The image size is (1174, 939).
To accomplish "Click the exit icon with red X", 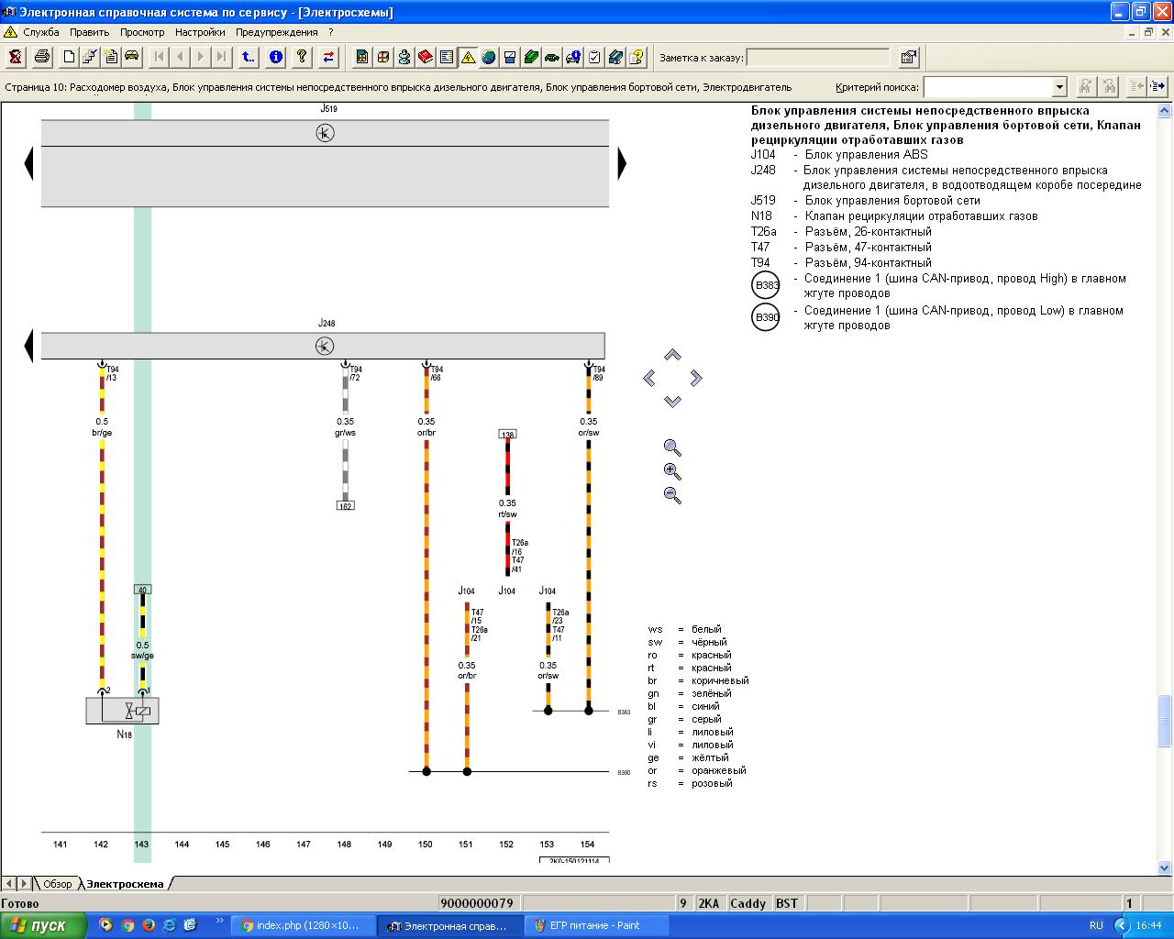I will (16, 57).
